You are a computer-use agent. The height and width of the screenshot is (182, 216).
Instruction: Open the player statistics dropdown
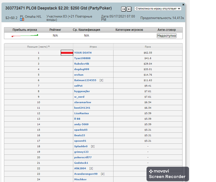click(158, 9)
